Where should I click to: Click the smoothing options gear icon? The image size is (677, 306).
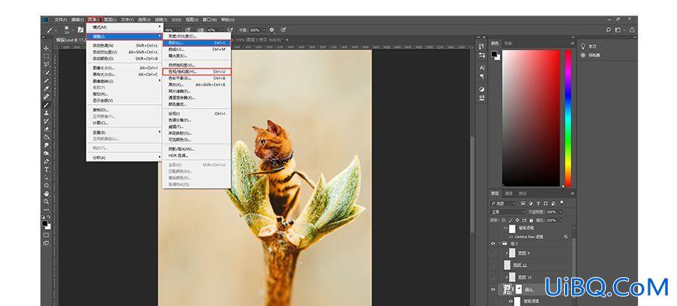[x=272, y=30]
